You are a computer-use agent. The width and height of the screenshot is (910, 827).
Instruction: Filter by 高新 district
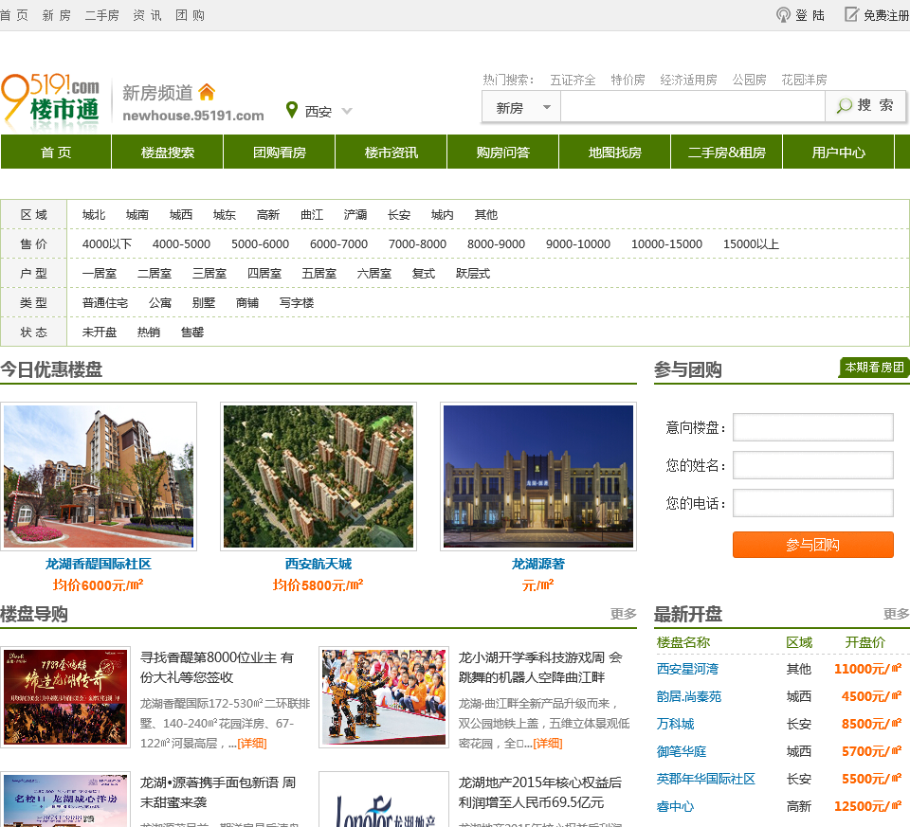pos(268,215)
